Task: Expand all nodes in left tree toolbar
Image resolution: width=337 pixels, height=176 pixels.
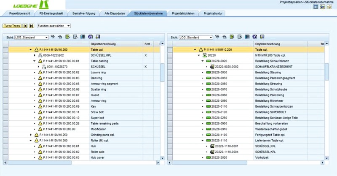Action: (x=53, y=37)
